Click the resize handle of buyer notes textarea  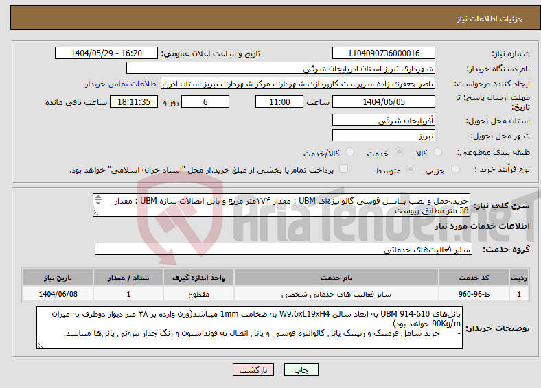[41, 345]
